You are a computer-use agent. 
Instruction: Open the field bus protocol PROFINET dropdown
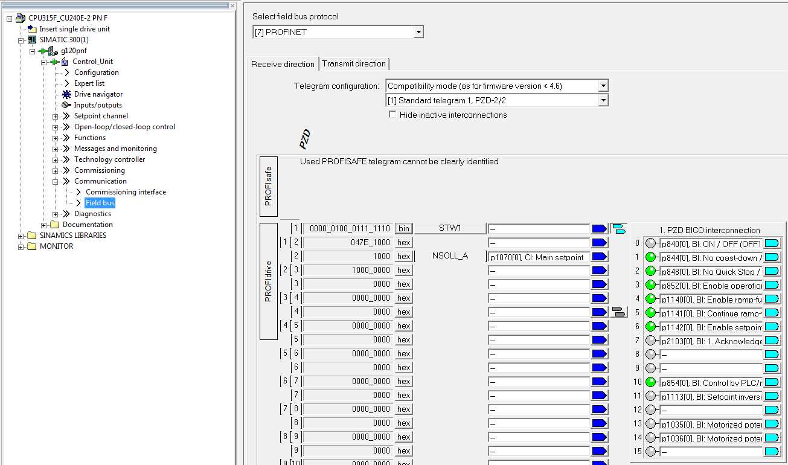click(x=418, y=32)
